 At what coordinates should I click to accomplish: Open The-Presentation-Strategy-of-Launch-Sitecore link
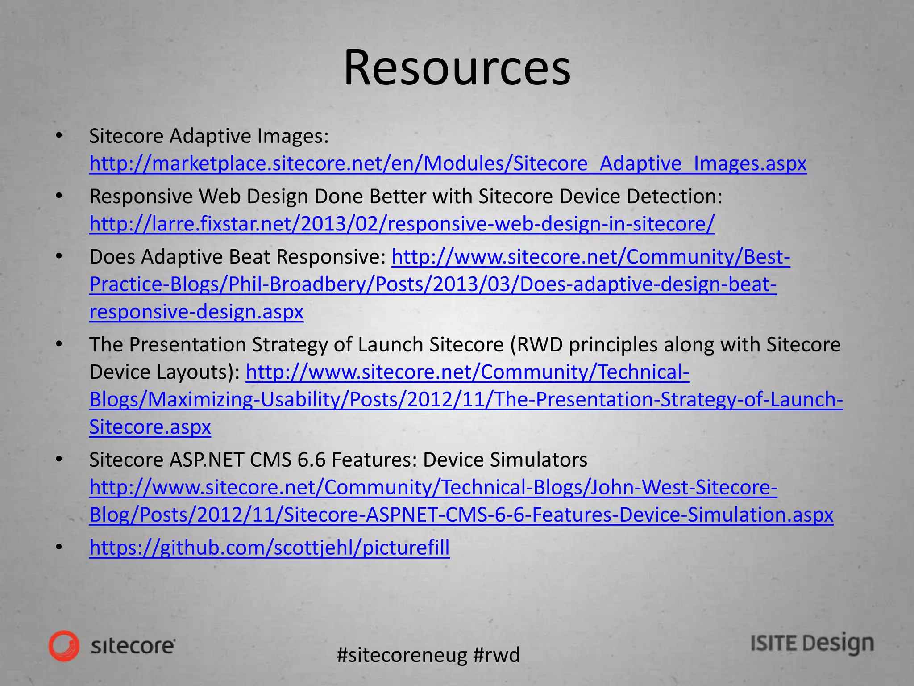[466, 400]
